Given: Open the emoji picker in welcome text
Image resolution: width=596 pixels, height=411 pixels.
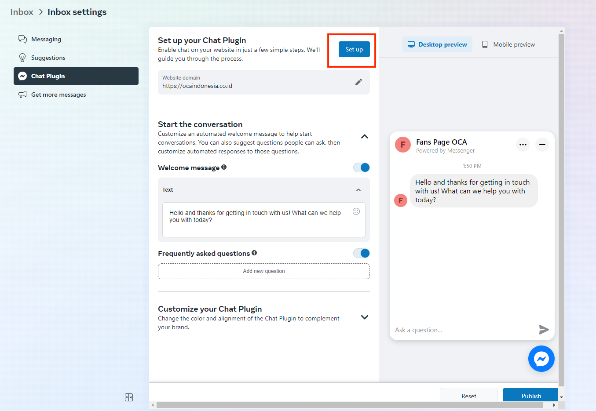Looking at the screenshot, I should tap(356, 211).
